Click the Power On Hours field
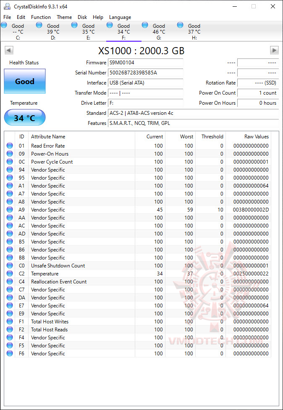Image resolution: width=283 pixels, height=410 pixels. (x=258, y=103)
